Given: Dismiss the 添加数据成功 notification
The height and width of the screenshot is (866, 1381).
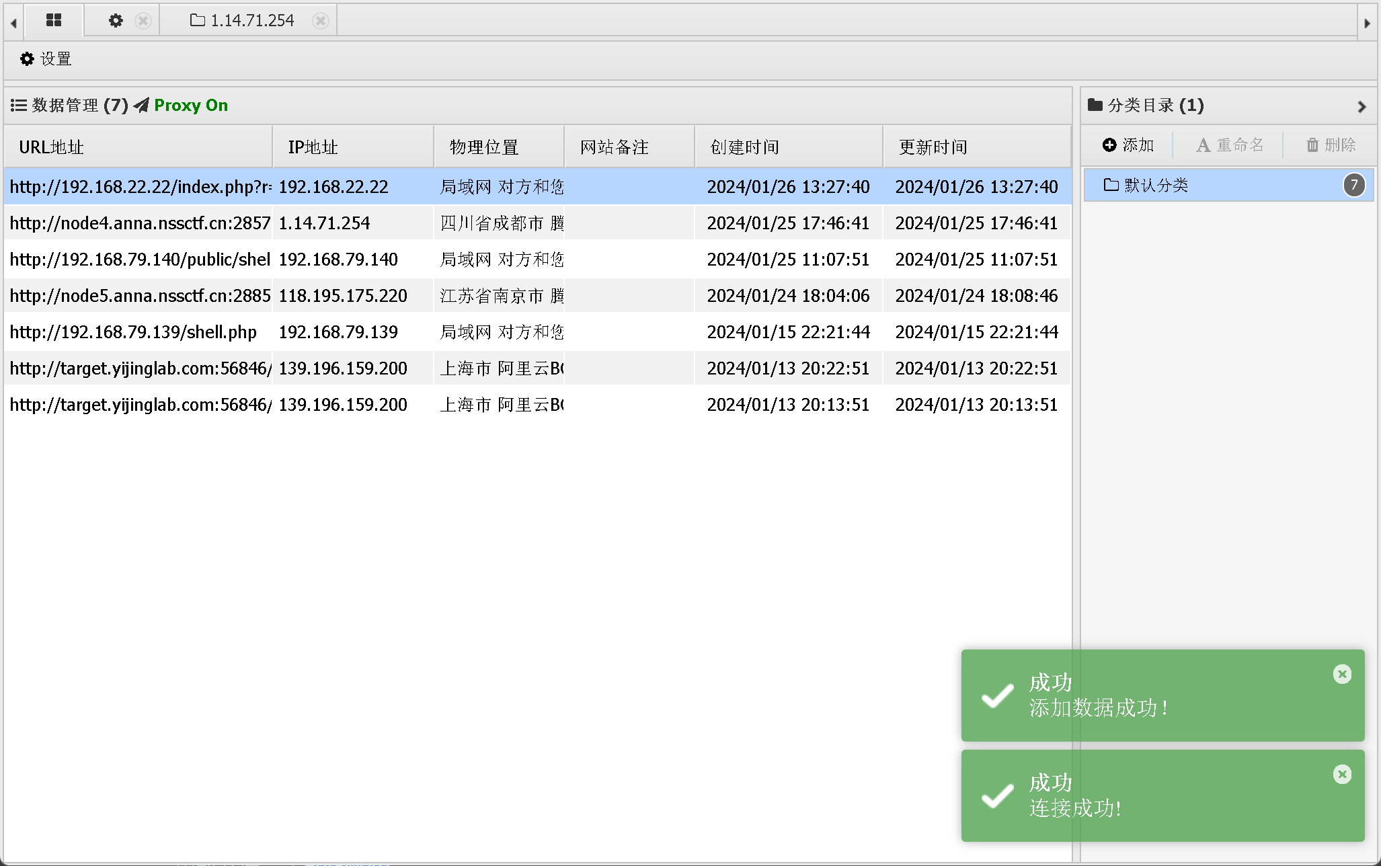Looking at the screenshot, I should (x=1342, y=674).
